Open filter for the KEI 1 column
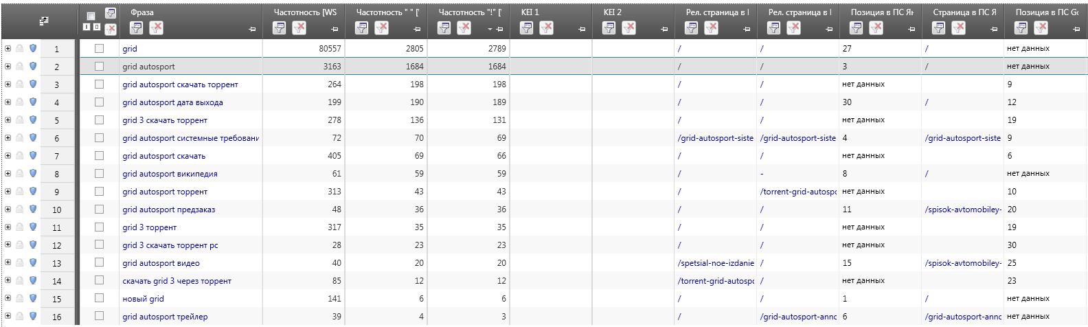 tap(527, 27)
